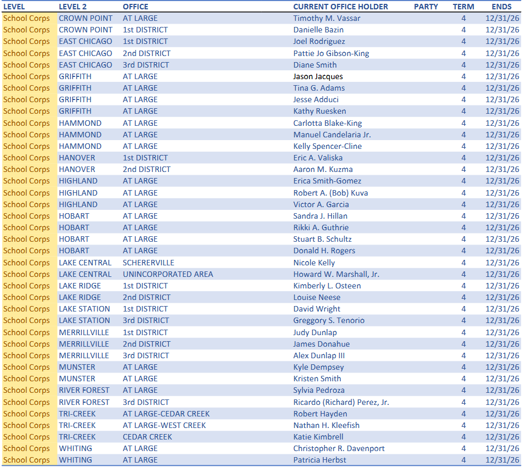Click WHITING in the Patricia Herbst row
The width and height of the screenshot is (525, 467).
pos(75,460)
